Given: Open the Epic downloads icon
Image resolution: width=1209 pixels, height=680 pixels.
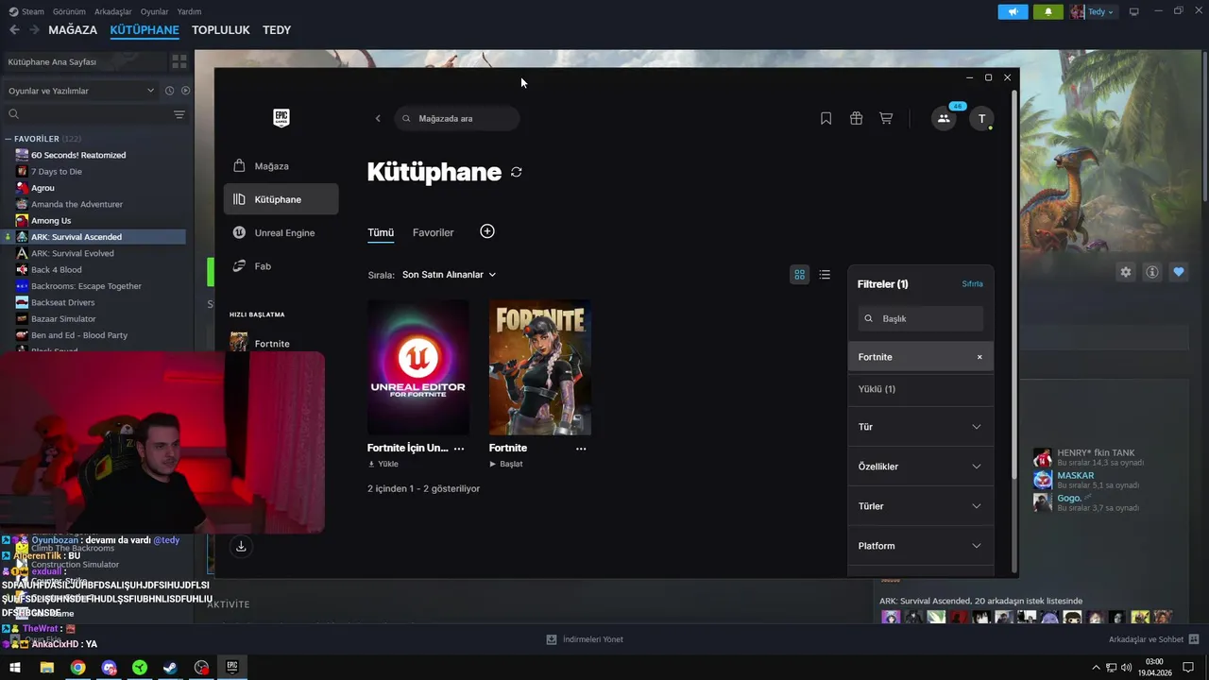Looking at the screenshot, I should [x=241, y=546].
